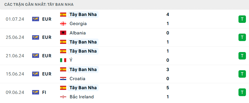
Task: Click green T result badge for Italy match
Action: pyautogui.click(x=242, y=56)
